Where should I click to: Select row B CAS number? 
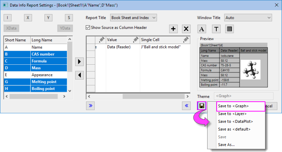point(35,54)
